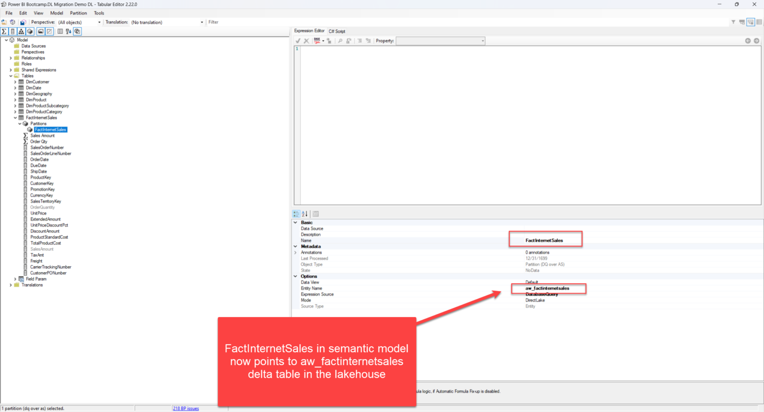Toggle hidden objects display icon
This screenshot has width=764, height=412.
click(x=49, y=31)
